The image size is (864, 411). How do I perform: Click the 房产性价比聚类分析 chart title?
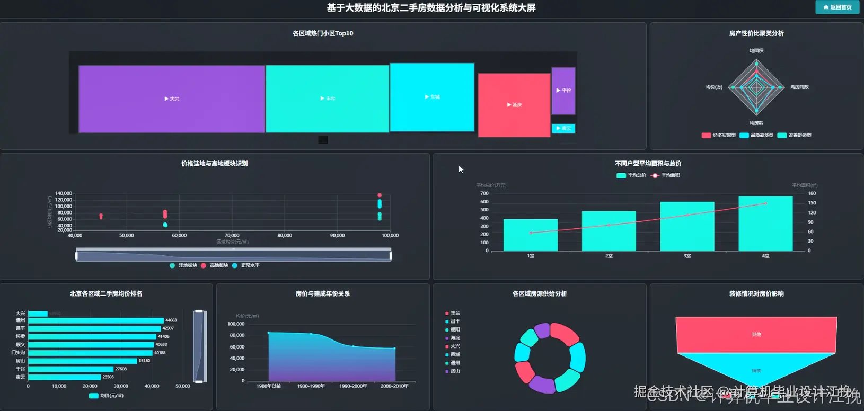(x=756, y=33)
